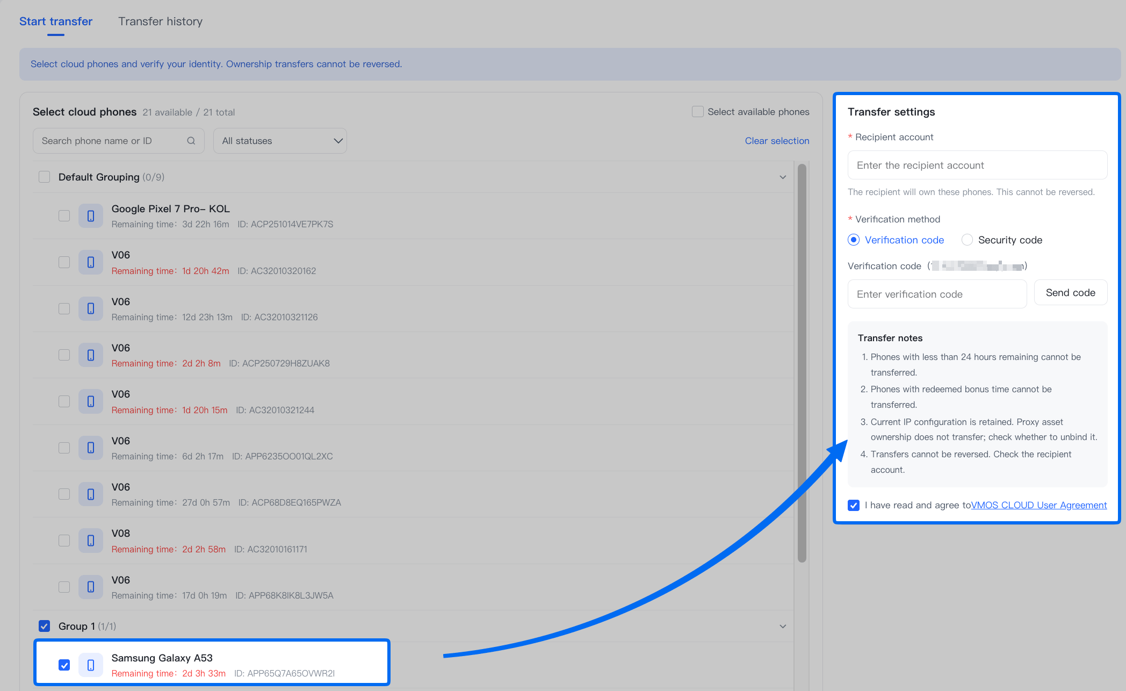Screen dimensions: 1126x691
Task: Click phone icon of V06 ID ACP68D8EQ165PWZA
Action: pos(91,494)
